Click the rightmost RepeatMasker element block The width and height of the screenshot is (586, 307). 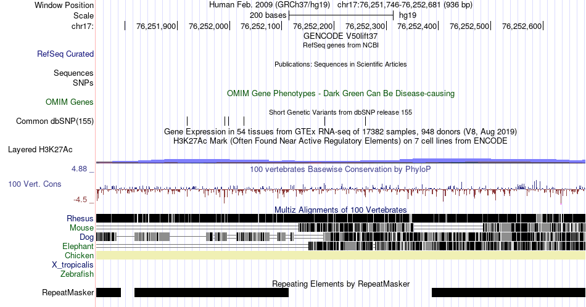click(x=509, y=292)
